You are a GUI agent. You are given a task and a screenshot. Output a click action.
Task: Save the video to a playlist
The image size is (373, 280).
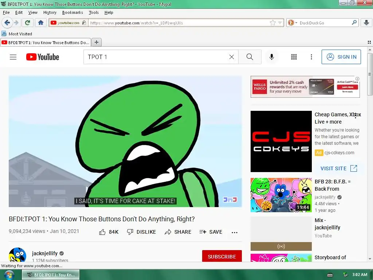click(x=211, y=232)
